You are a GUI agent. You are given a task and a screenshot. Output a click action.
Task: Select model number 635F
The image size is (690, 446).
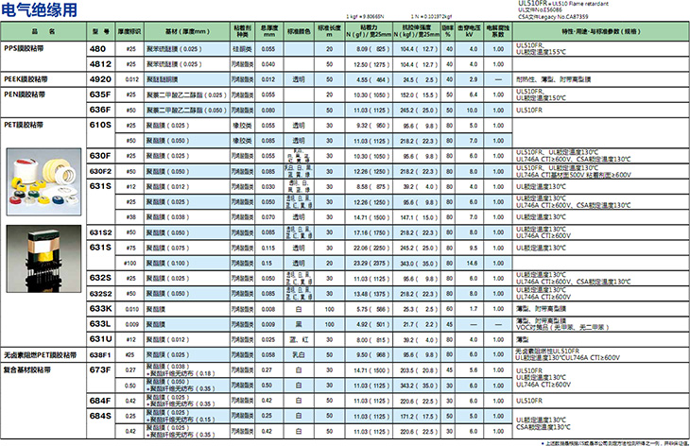click(x=100, y=94)
